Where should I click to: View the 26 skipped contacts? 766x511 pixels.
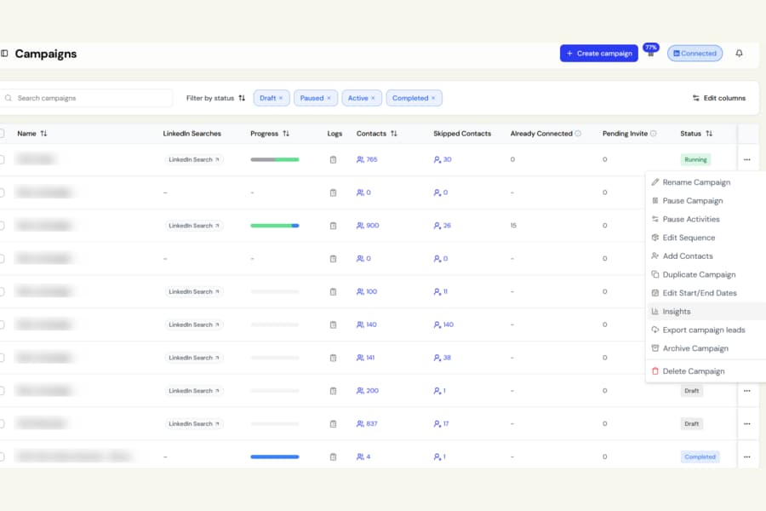(442, 226)
